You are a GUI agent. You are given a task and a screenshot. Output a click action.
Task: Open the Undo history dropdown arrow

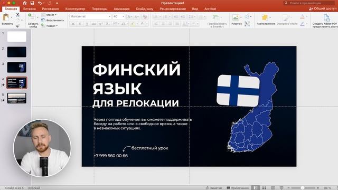pyautogui.click(x=44, y=3)
